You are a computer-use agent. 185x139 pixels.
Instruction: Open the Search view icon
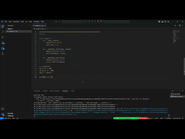3,32
